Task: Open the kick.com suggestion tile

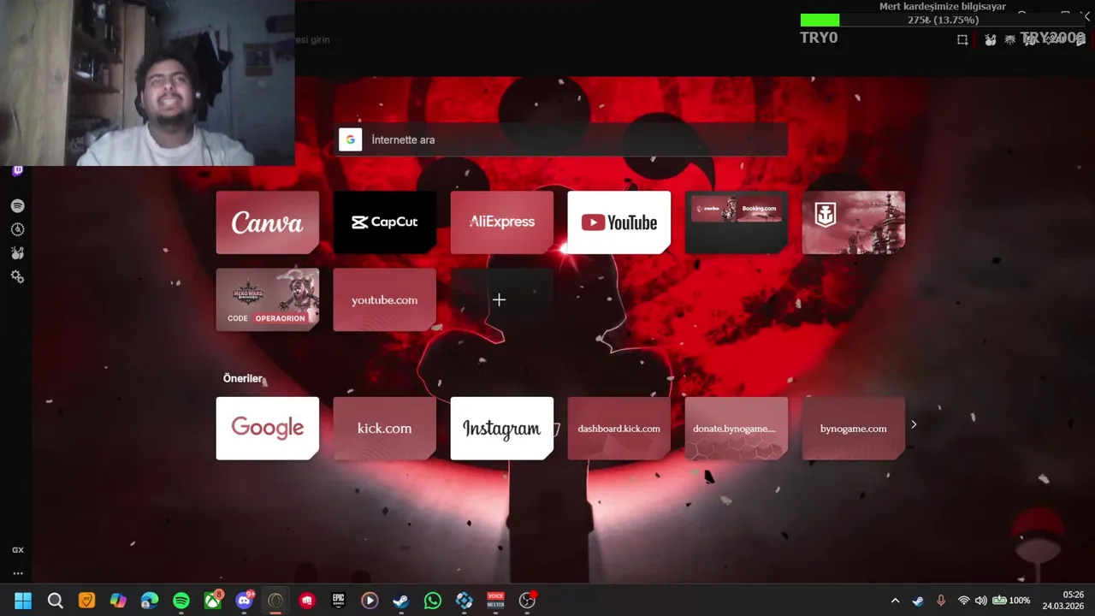Action: click(385, 428)
